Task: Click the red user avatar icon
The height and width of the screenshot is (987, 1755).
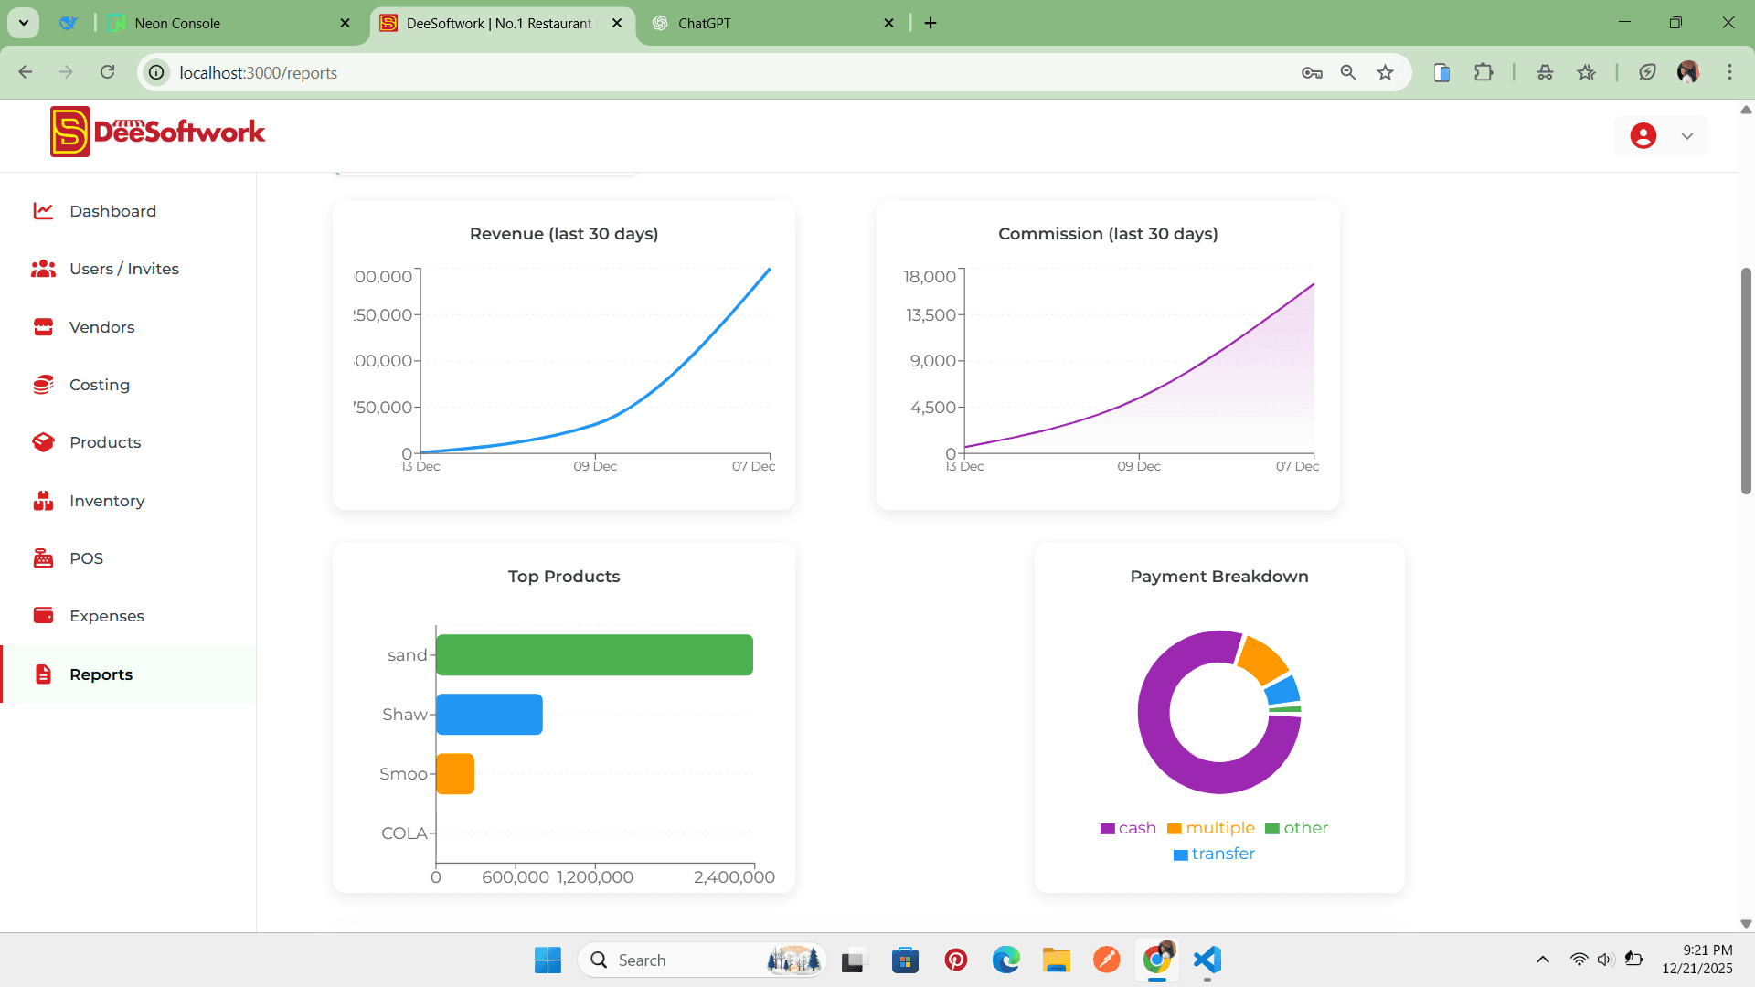Action: pos(1643,136)
